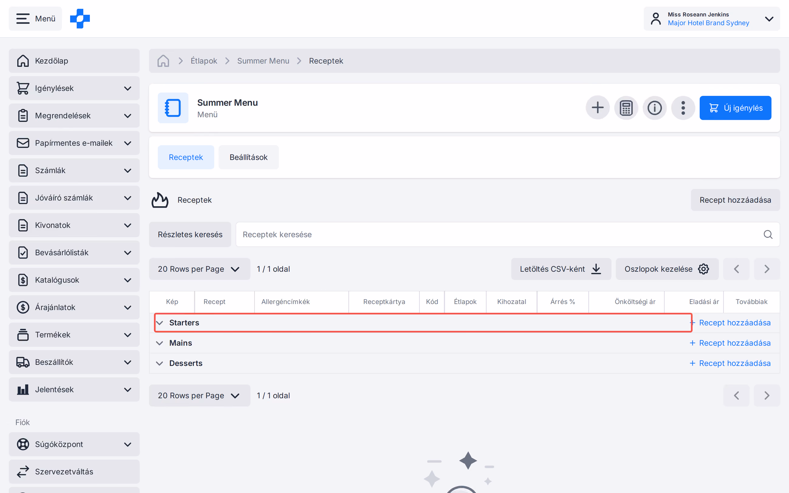
Task: Expand Papírmentes e-mailek sidebar section
Action: point(74,143)
